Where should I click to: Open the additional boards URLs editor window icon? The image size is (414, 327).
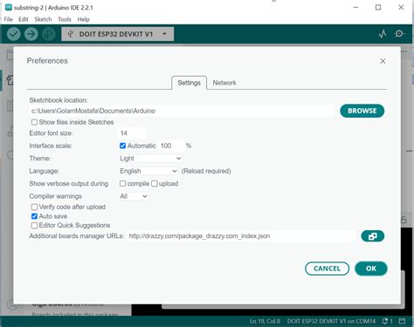tap(373, 236)
